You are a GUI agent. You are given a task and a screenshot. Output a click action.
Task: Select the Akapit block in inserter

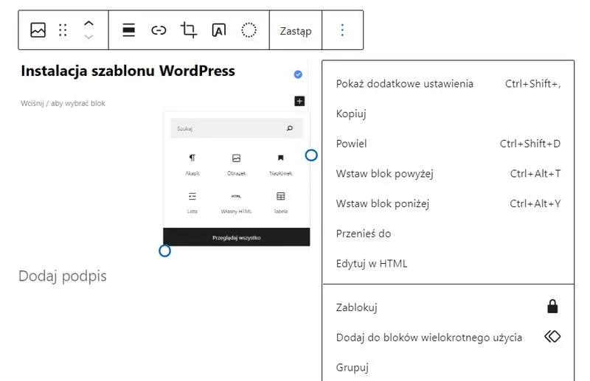point(192,165)
